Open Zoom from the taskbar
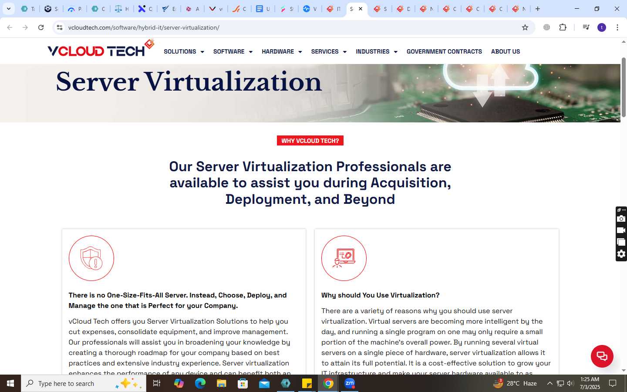The height and width of the screenshot is (392, 627). 350,383
